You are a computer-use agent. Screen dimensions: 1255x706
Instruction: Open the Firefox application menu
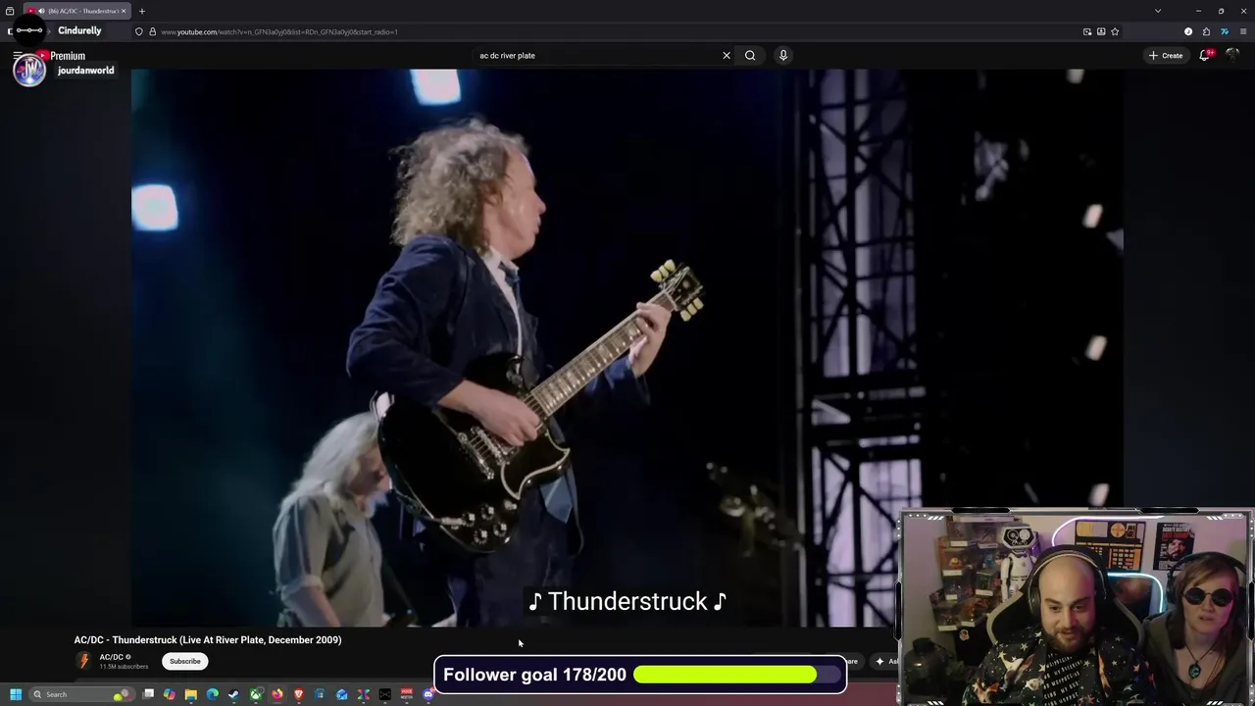[x=1243, y=31]
